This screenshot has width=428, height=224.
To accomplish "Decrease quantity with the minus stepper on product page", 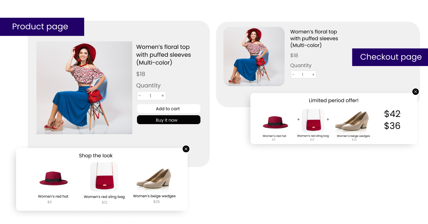I will tap(140, 96).
